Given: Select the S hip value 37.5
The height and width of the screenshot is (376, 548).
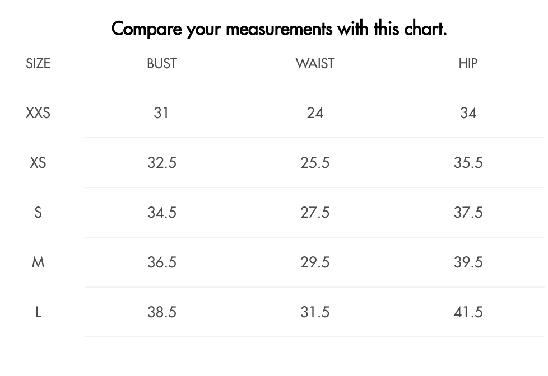Looking at the screenshot, I should pos(468,213).
